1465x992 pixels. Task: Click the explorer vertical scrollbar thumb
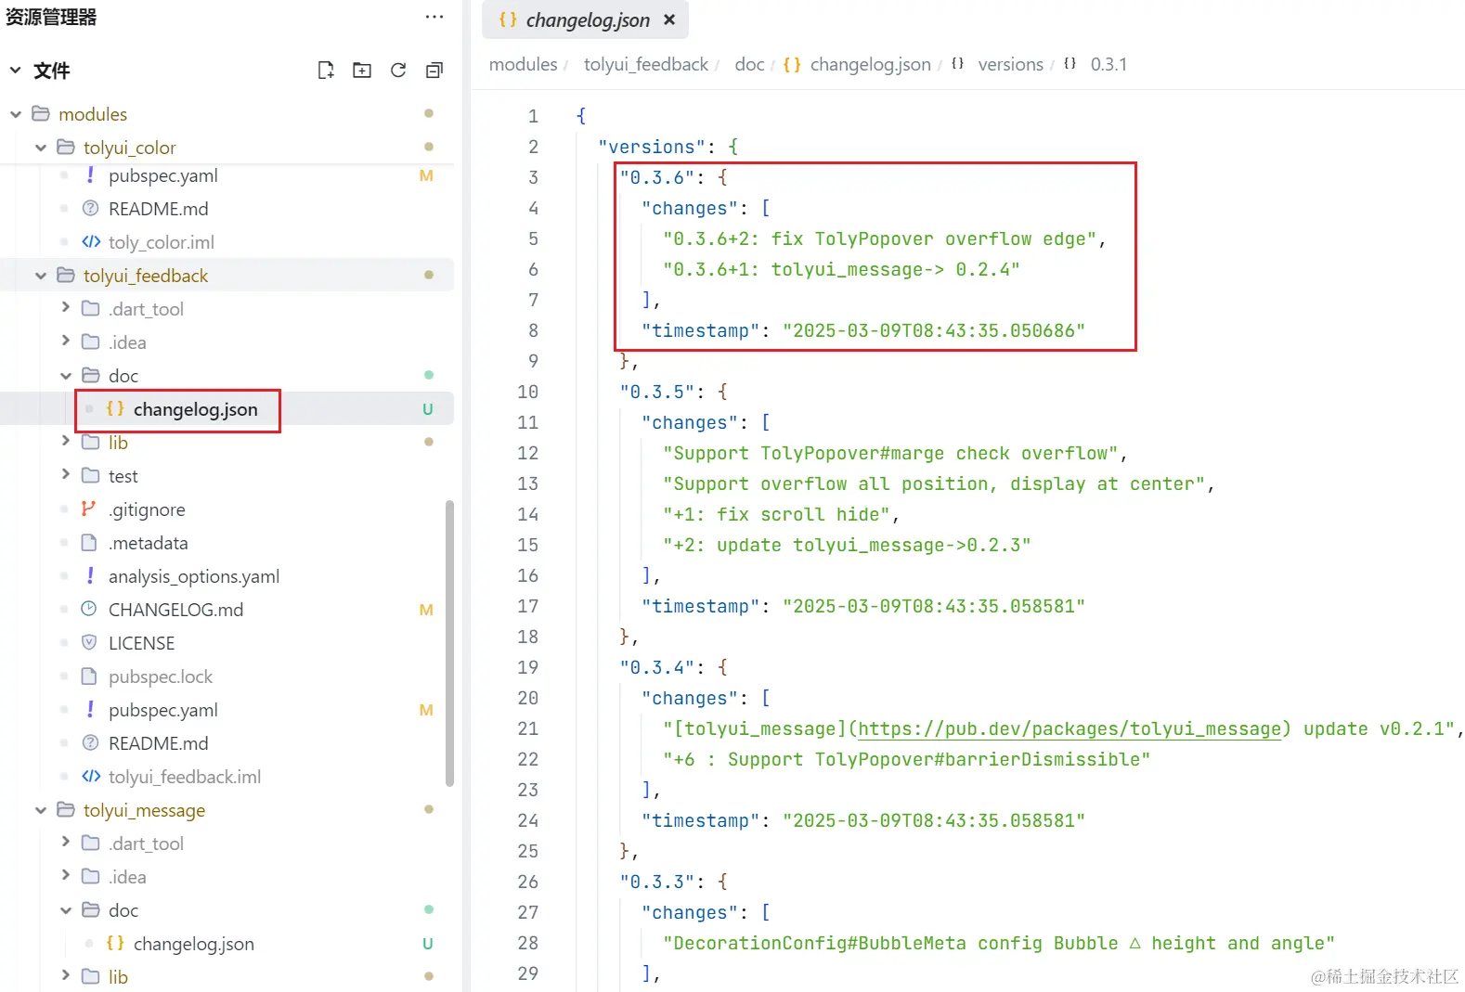pyautogui.click(x=450, y=644)
